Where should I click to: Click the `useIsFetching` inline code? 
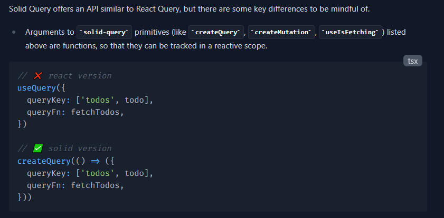pos(350,33)
